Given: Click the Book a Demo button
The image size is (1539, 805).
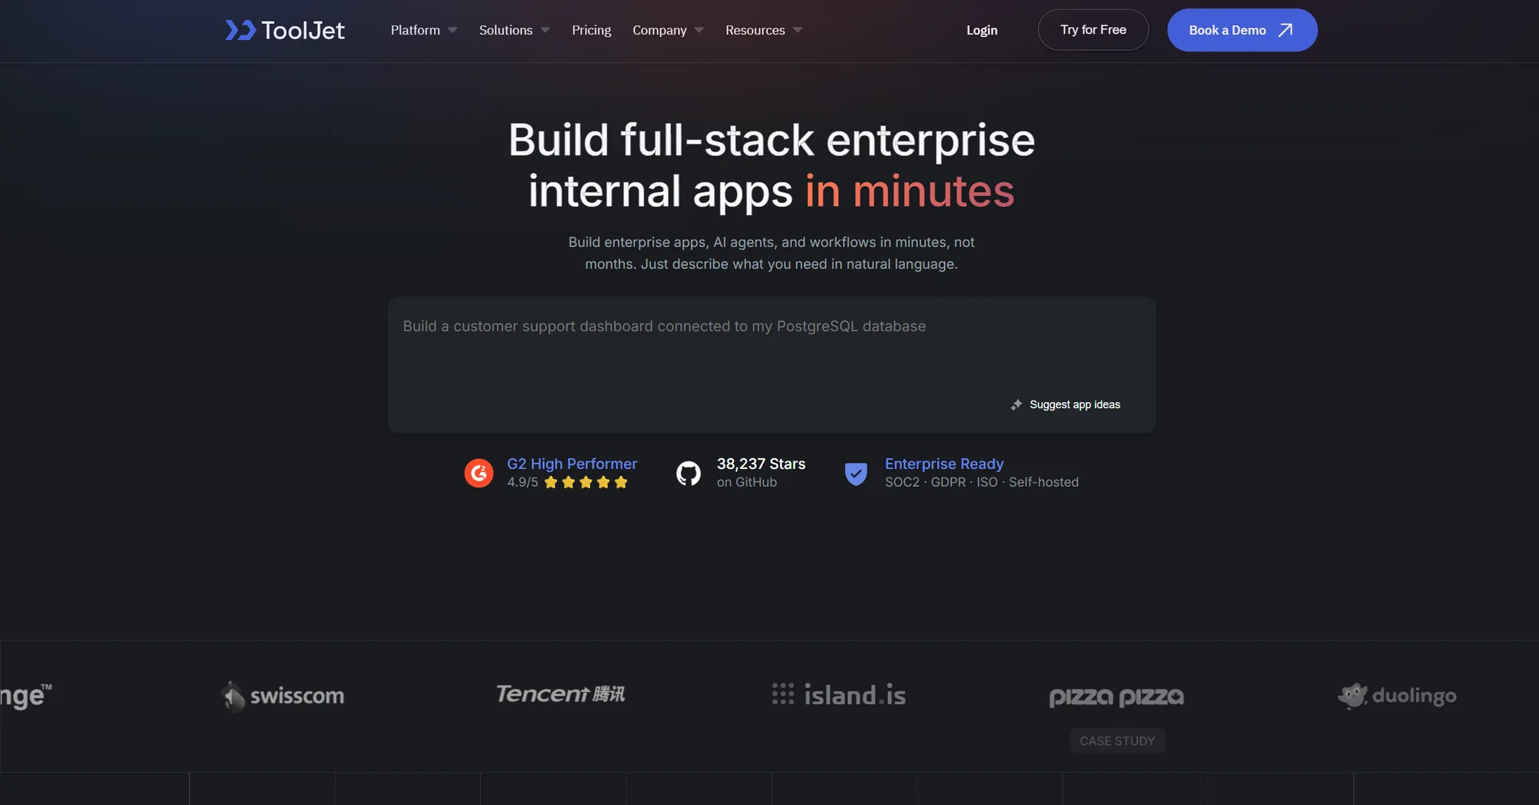Looking at the screenshot, I should [x=1242, y=30].
